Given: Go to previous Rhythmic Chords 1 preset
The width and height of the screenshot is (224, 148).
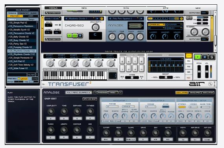Looking at the screenshot, I should pyautogui.click(x=66, y=18).
